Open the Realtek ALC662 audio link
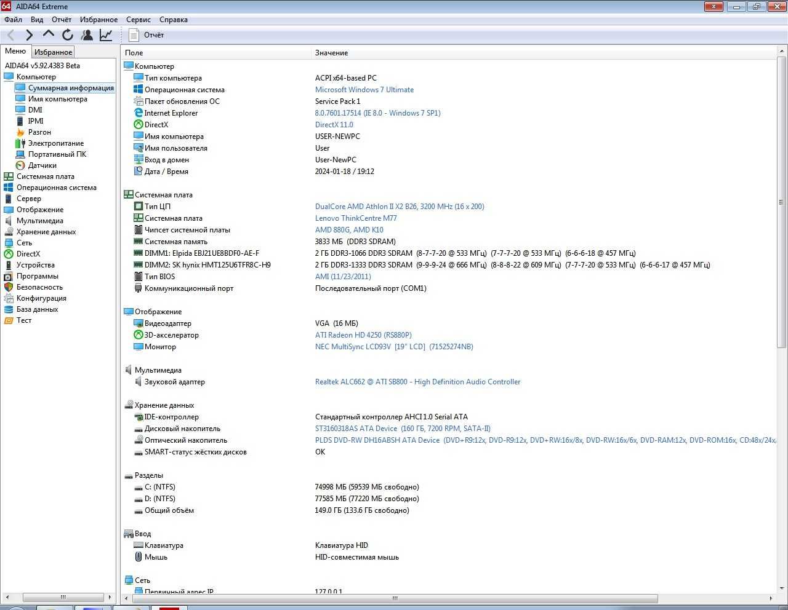 tap(417, 382)
